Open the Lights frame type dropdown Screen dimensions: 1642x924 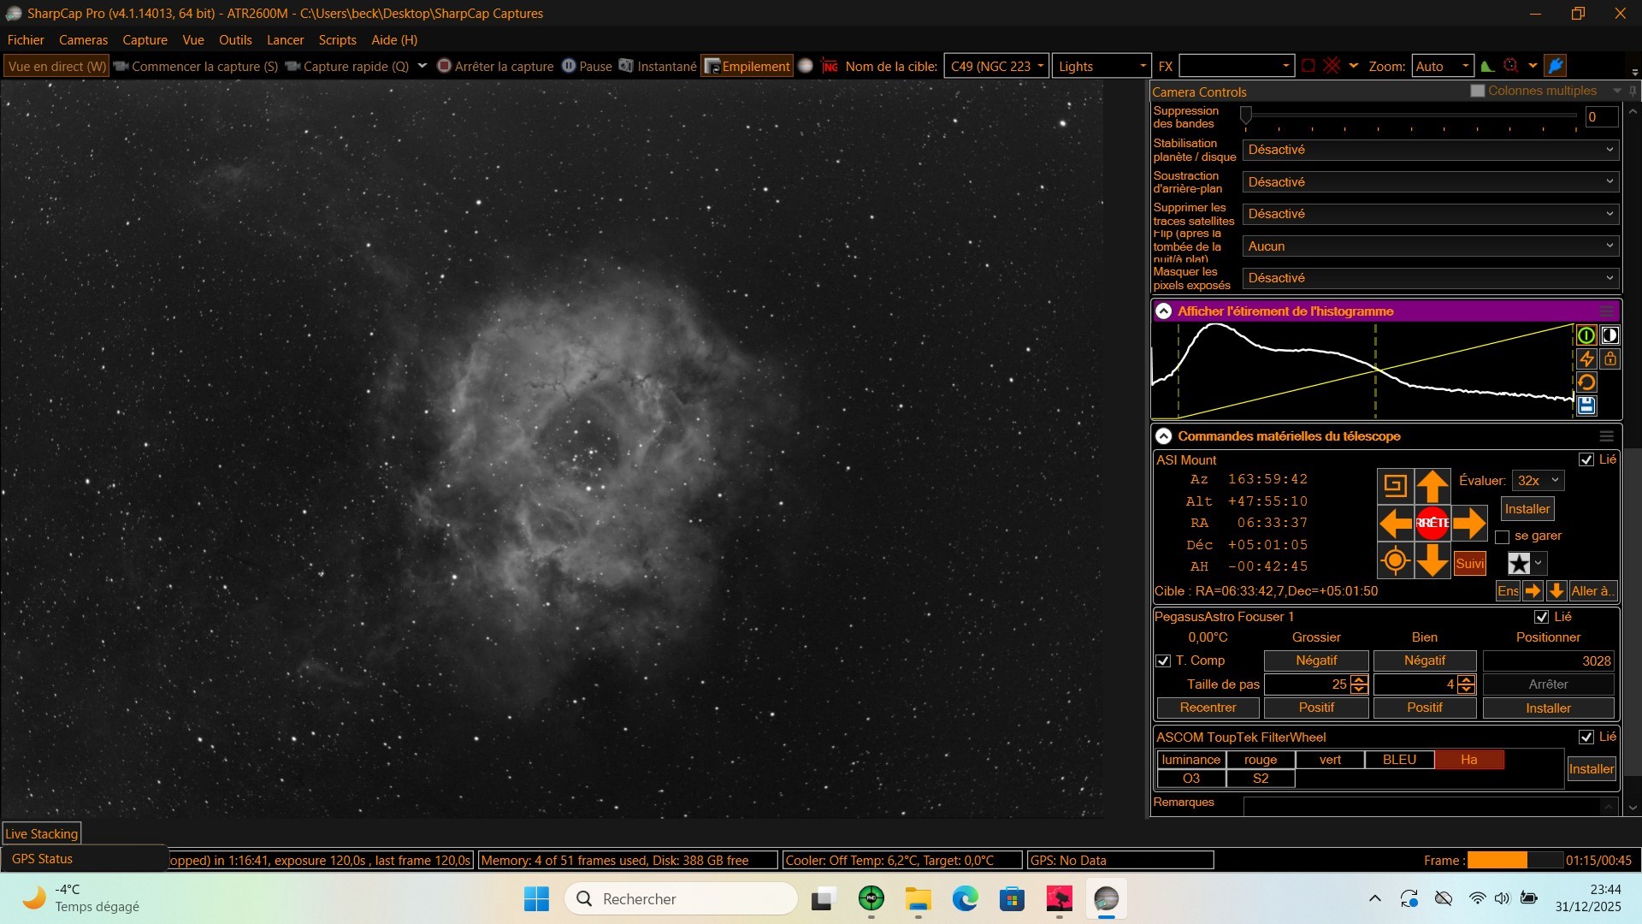(1102, 66)
